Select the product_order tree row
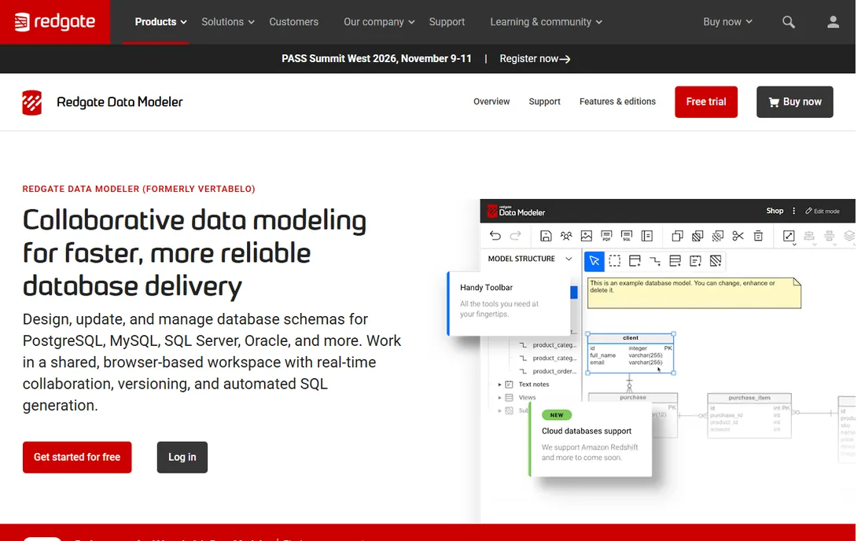Image resolution: width=865 pixels, height=541 pixels. [547, 371]
